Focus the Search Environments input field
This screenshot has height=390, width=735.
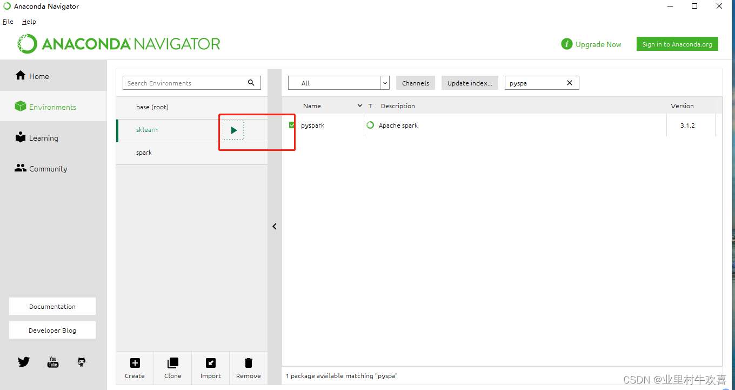tap(192, 83)
